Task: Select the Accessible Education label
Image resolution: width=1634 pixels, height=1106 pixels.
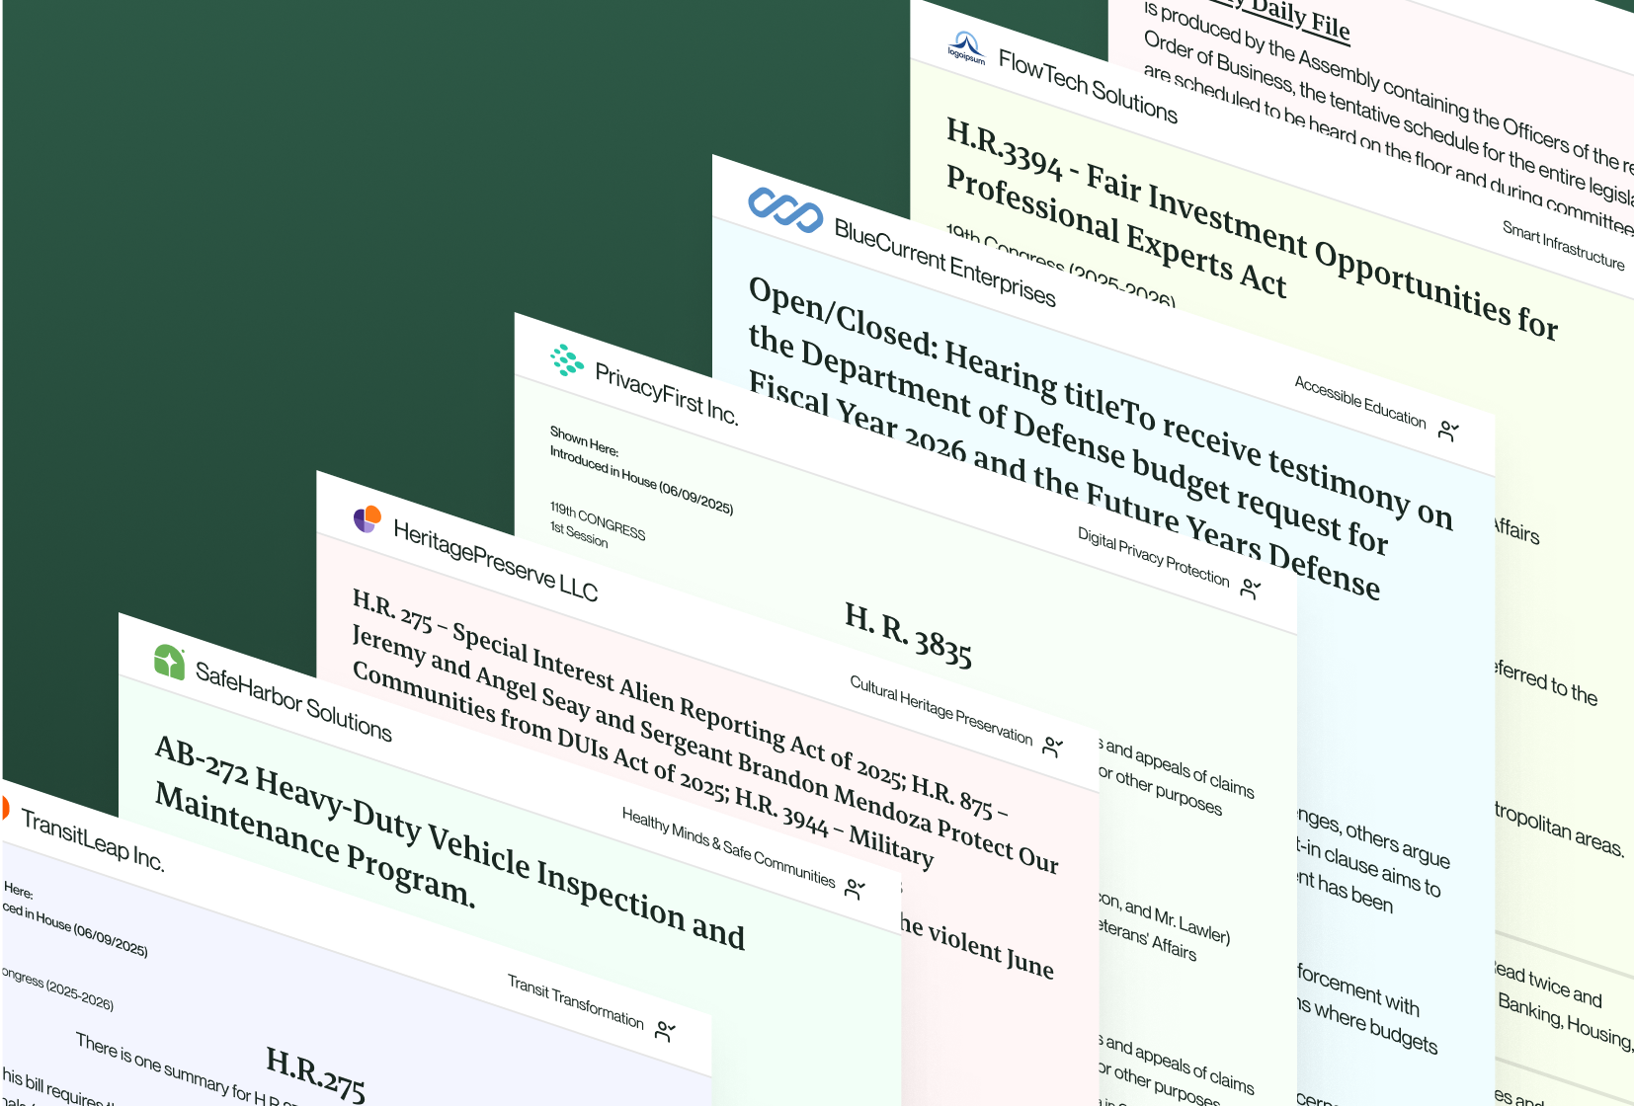Action: [x=1359, y=401]
